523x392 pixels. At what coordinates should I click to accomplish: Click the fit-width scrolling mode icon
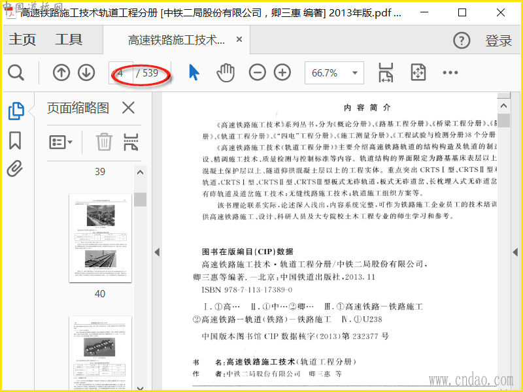[x=386, y=73]
